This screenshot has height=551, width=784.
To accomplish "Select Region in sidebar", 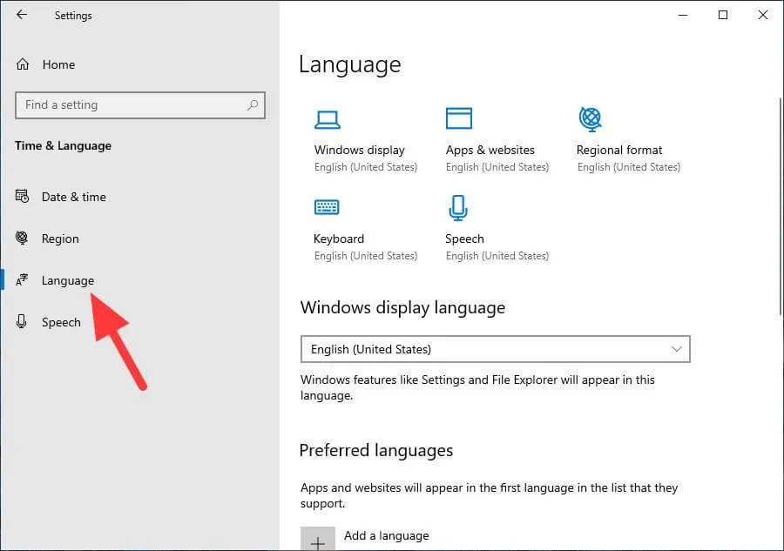I will pos(60,239).
